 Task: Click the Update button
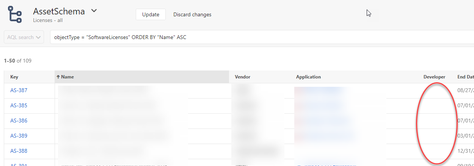click(151, 14)
